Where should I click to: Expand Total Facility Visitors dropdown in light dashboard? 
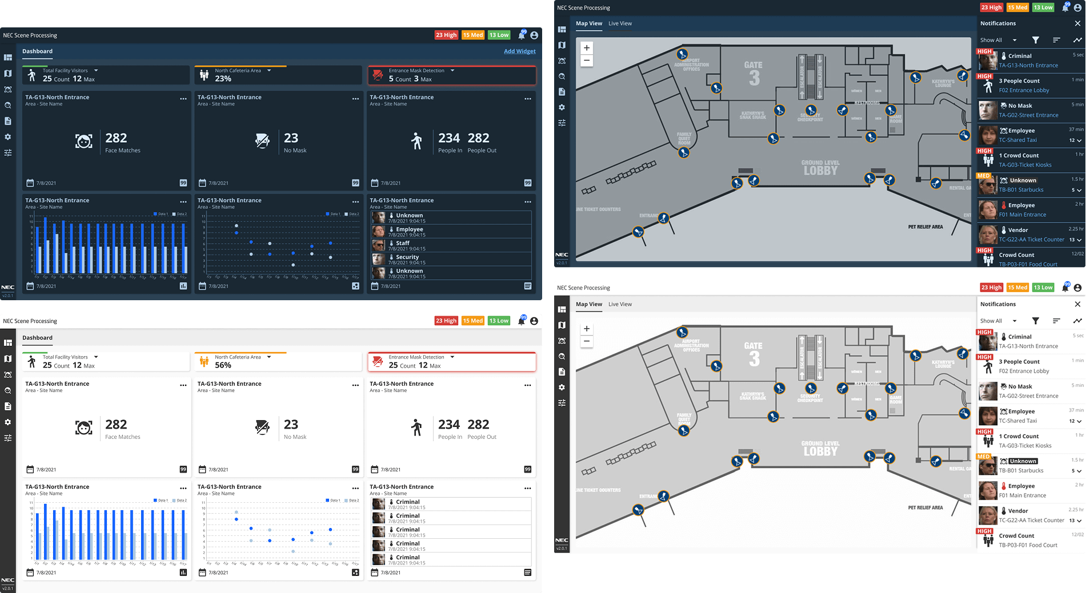pyautogui.click(x=96, y=357)
